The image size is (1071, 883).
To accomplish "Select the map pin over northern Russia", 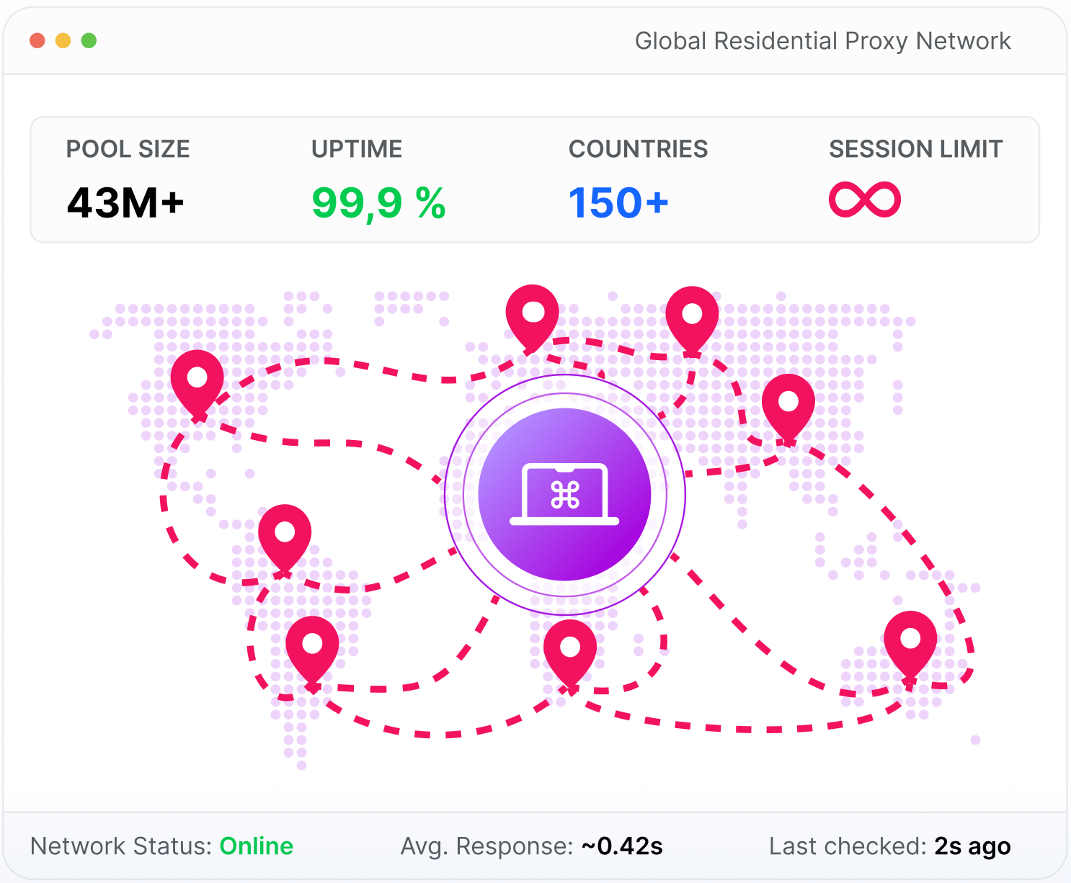I will tap(692, 320).
